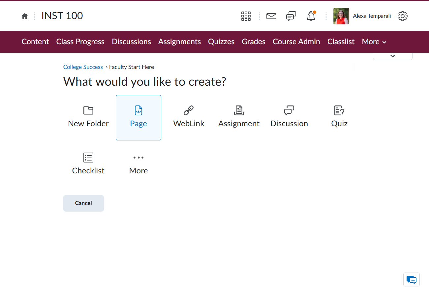Screen dimensions: 429x293
Task: Go to the course home icon
Action: 25,16
